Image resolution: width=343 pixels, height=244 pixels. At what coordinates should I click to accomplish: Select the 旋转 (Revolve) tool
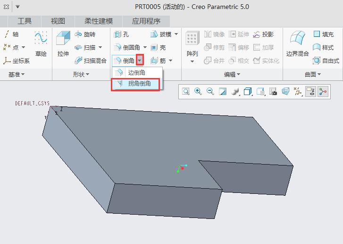point(85,34)
